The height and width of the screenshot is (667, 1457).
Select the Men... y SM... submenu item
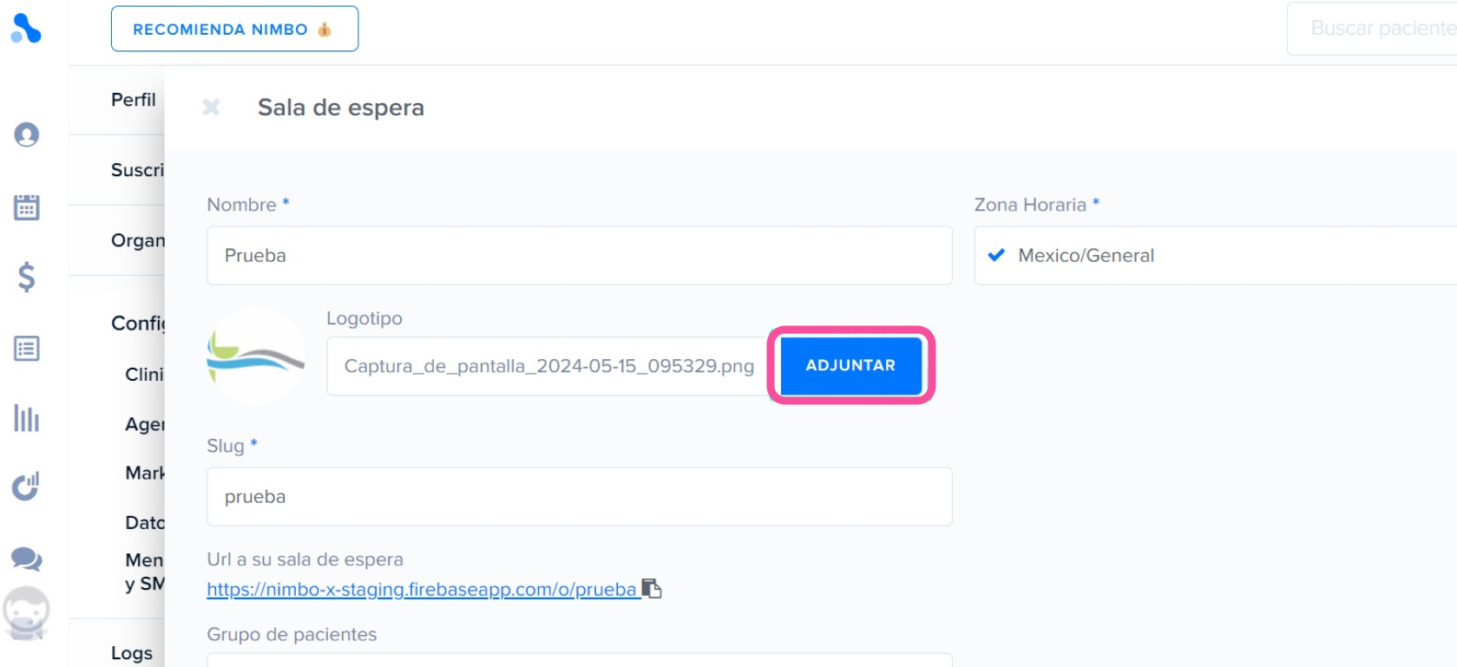[x=144, y=572]
